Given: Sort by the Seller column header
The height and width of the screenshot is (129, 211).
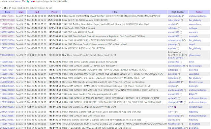Looking at the screenshot, I should pyautogui.click(x=199, y=12).
